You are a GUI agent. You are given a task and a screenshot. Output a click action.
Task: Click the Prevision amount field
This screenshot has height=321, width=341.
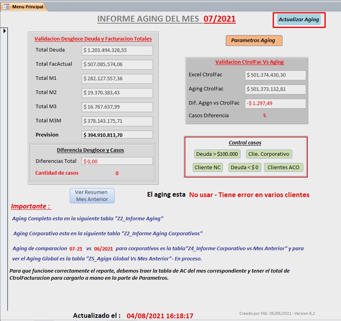click(117, 135)
